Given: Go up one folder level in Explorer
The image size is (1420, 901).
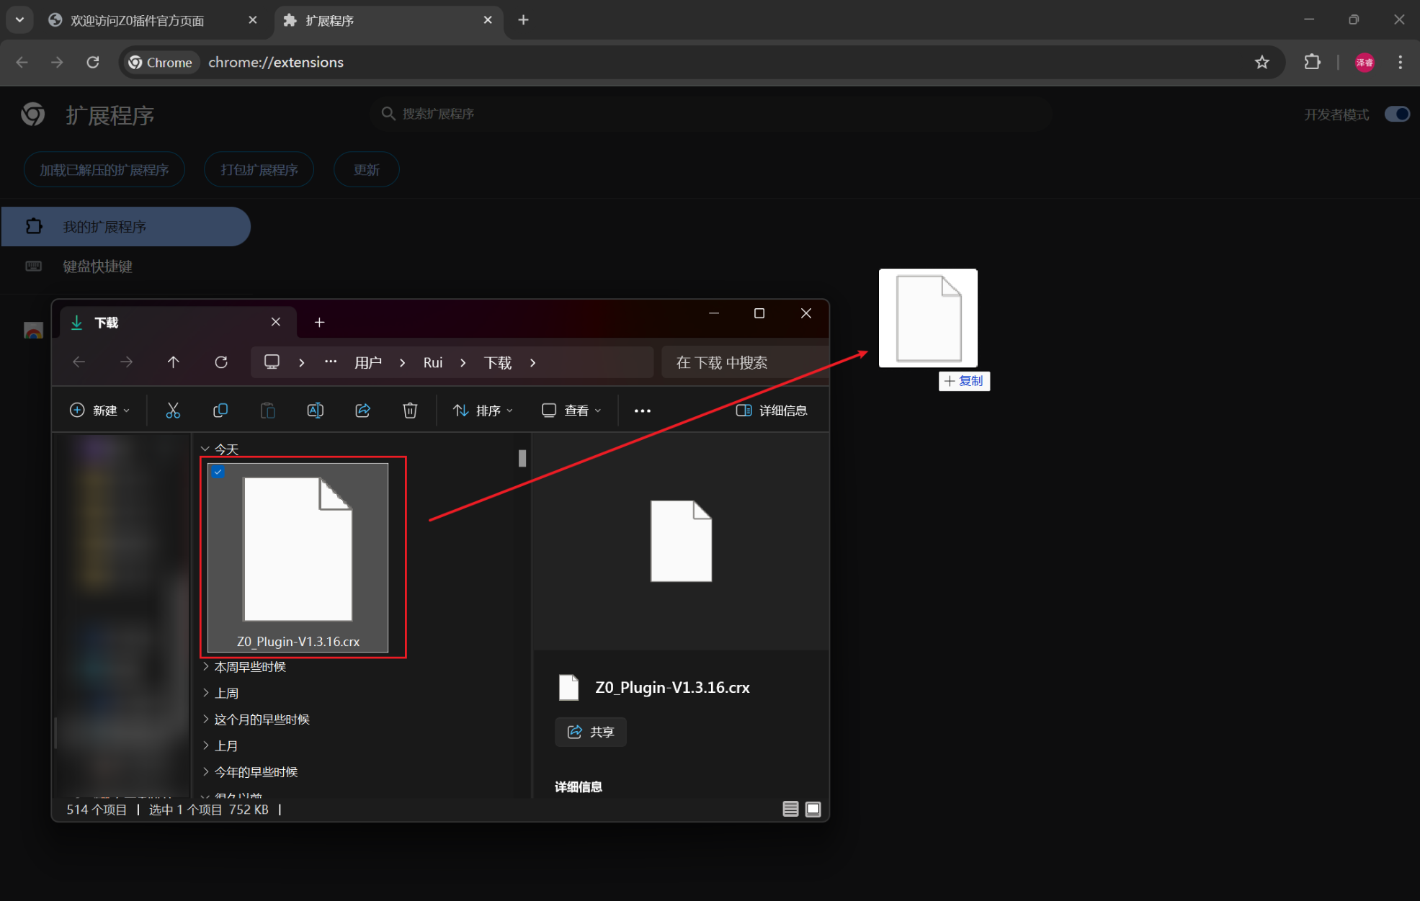Looking at the screenshot, I should click(174, 362).
